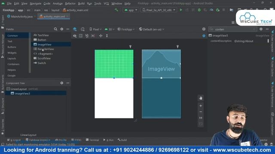
Task: Search the palette with magnifier icon
Action: [x=55, y=29]
